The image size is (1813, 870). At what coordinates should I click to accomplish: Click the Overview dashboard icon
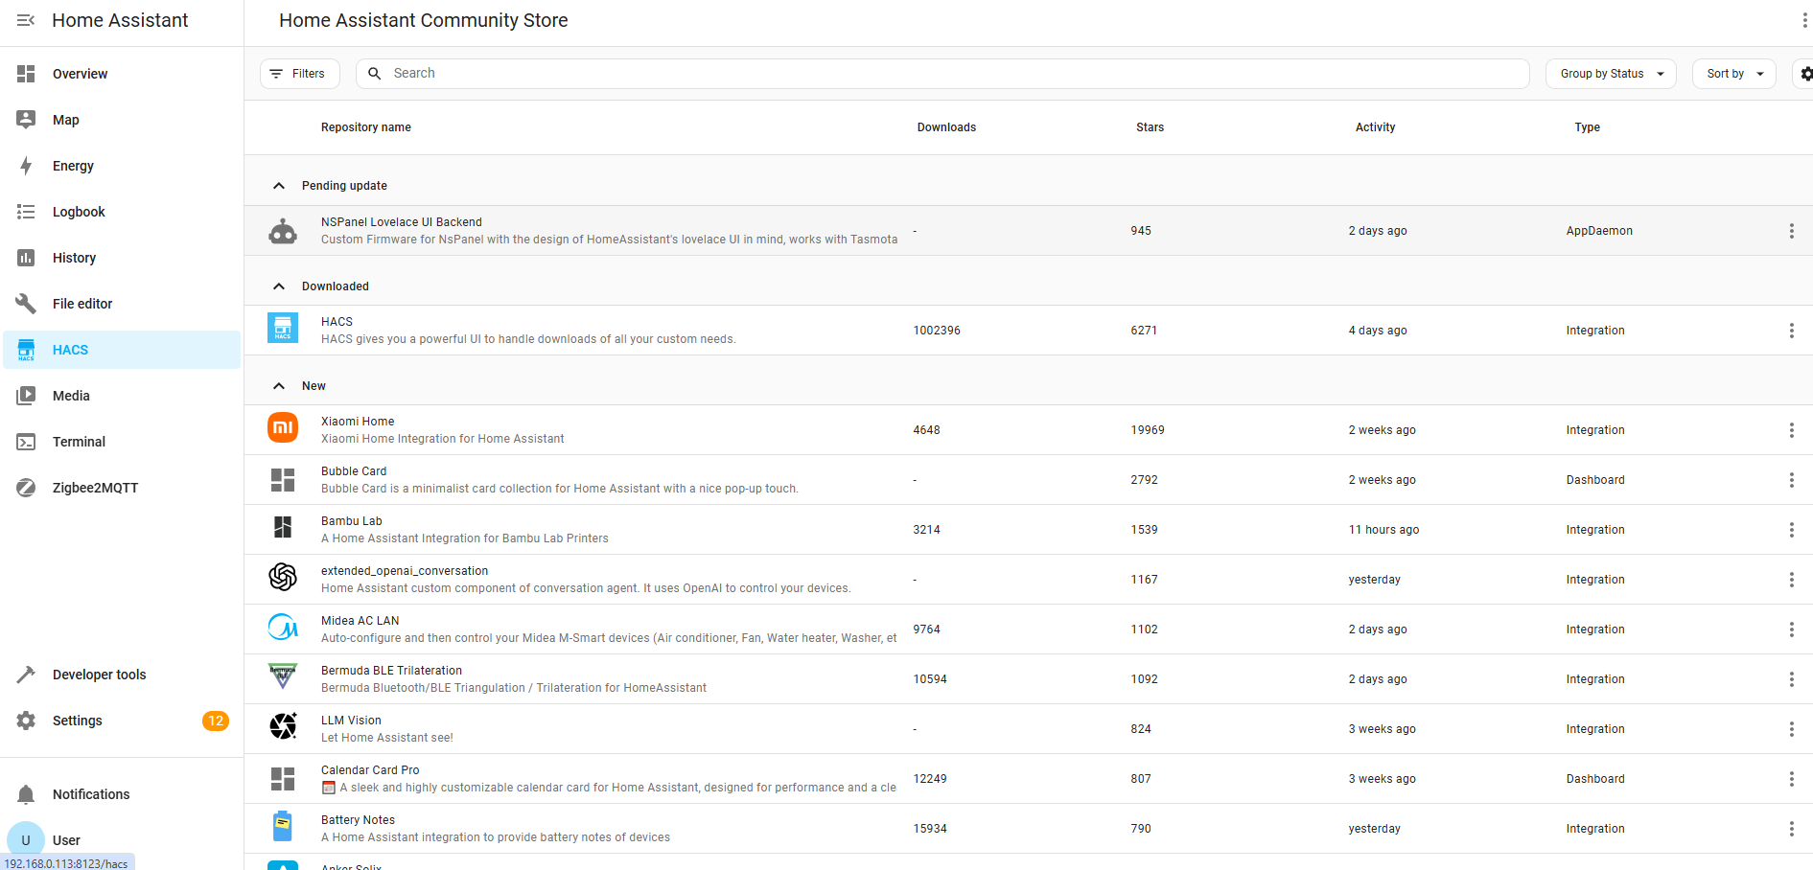(26, 74)
